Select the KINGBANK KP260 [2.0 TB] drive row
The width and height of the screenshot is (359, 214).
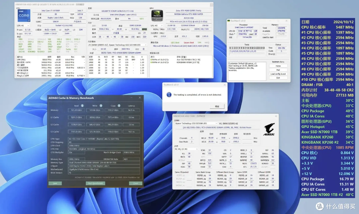[181, 62]
